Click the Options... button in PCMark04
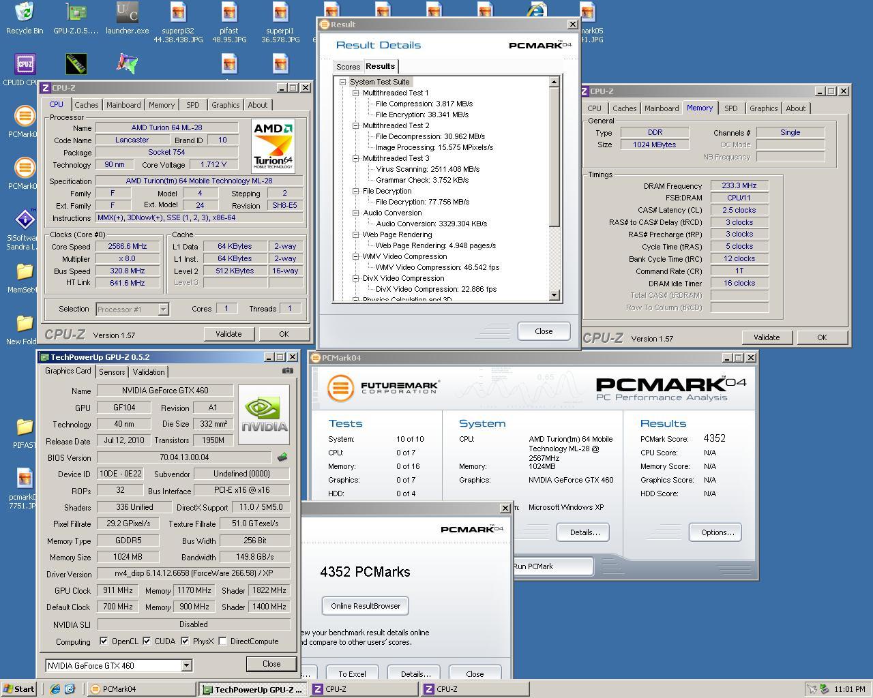873x698 pixels. click(x=715, y=532)
